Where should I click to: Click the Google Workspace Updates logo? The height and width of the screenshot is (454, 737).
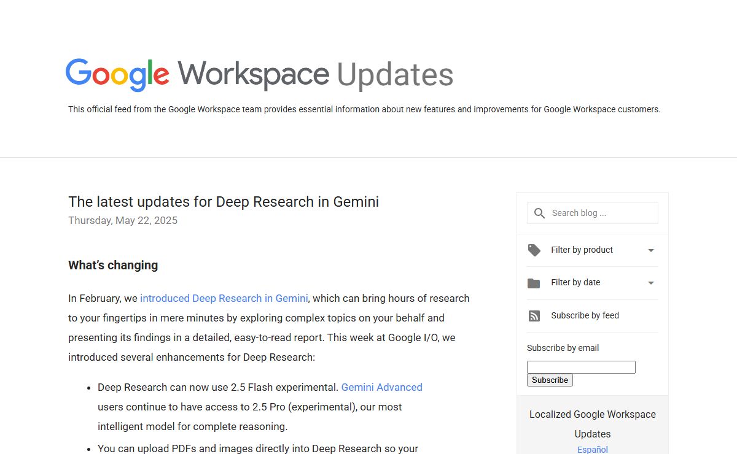(259, 75)
